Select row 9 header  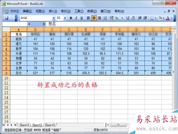6,73
